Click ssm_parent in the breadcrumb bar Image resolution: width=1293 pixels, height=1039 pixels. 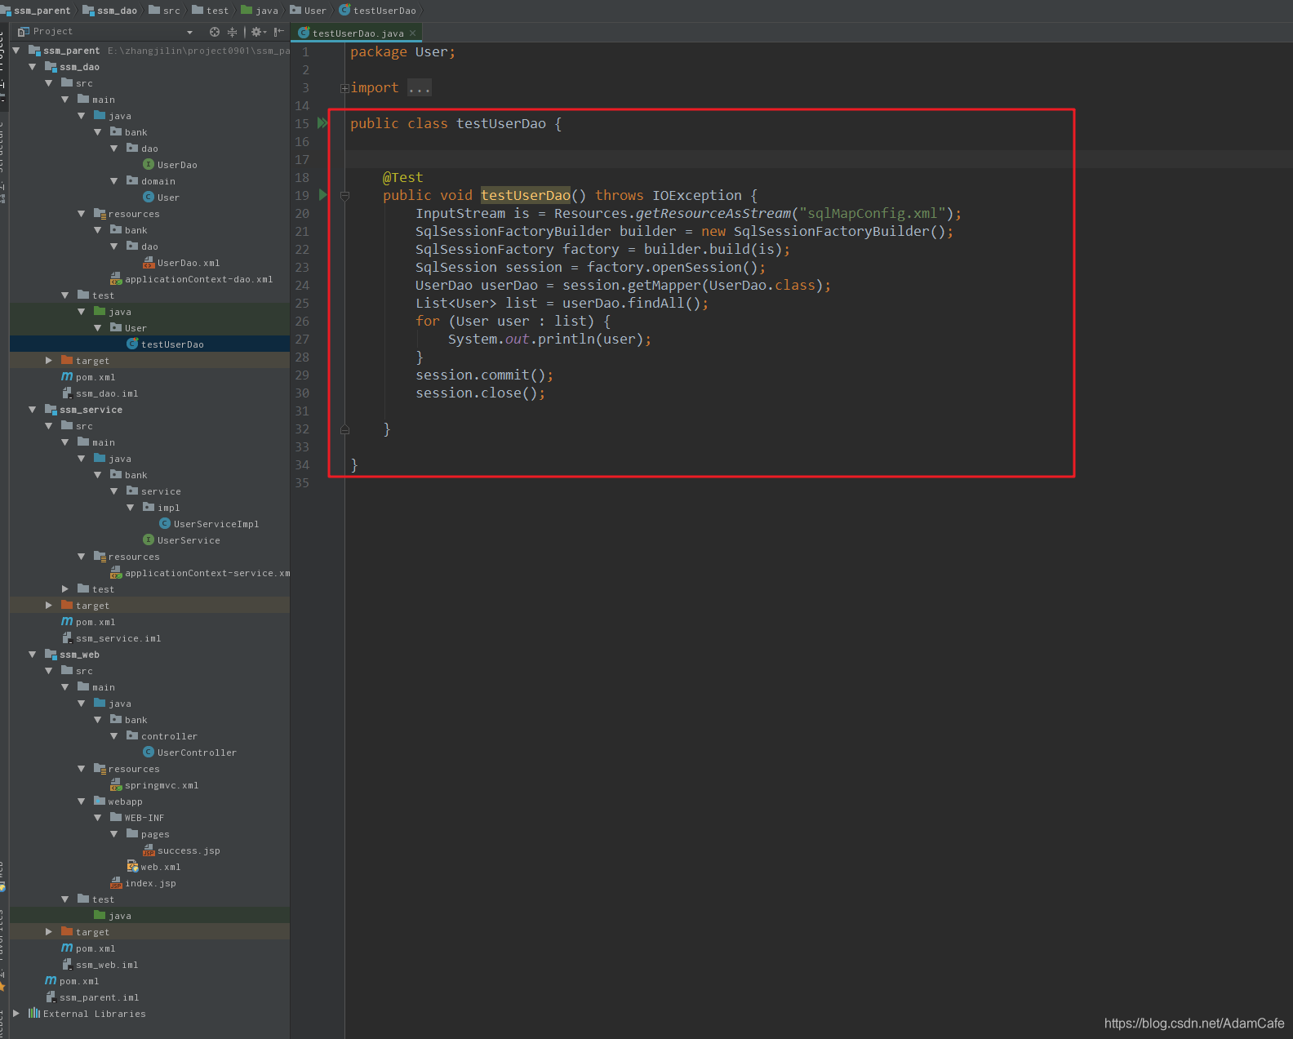[x=36, y=11]
